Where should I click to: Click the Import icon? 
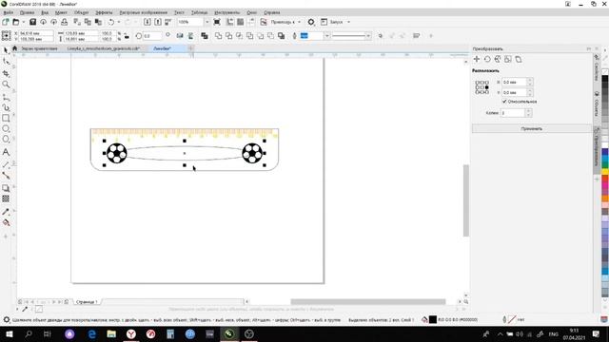point(147,22)
